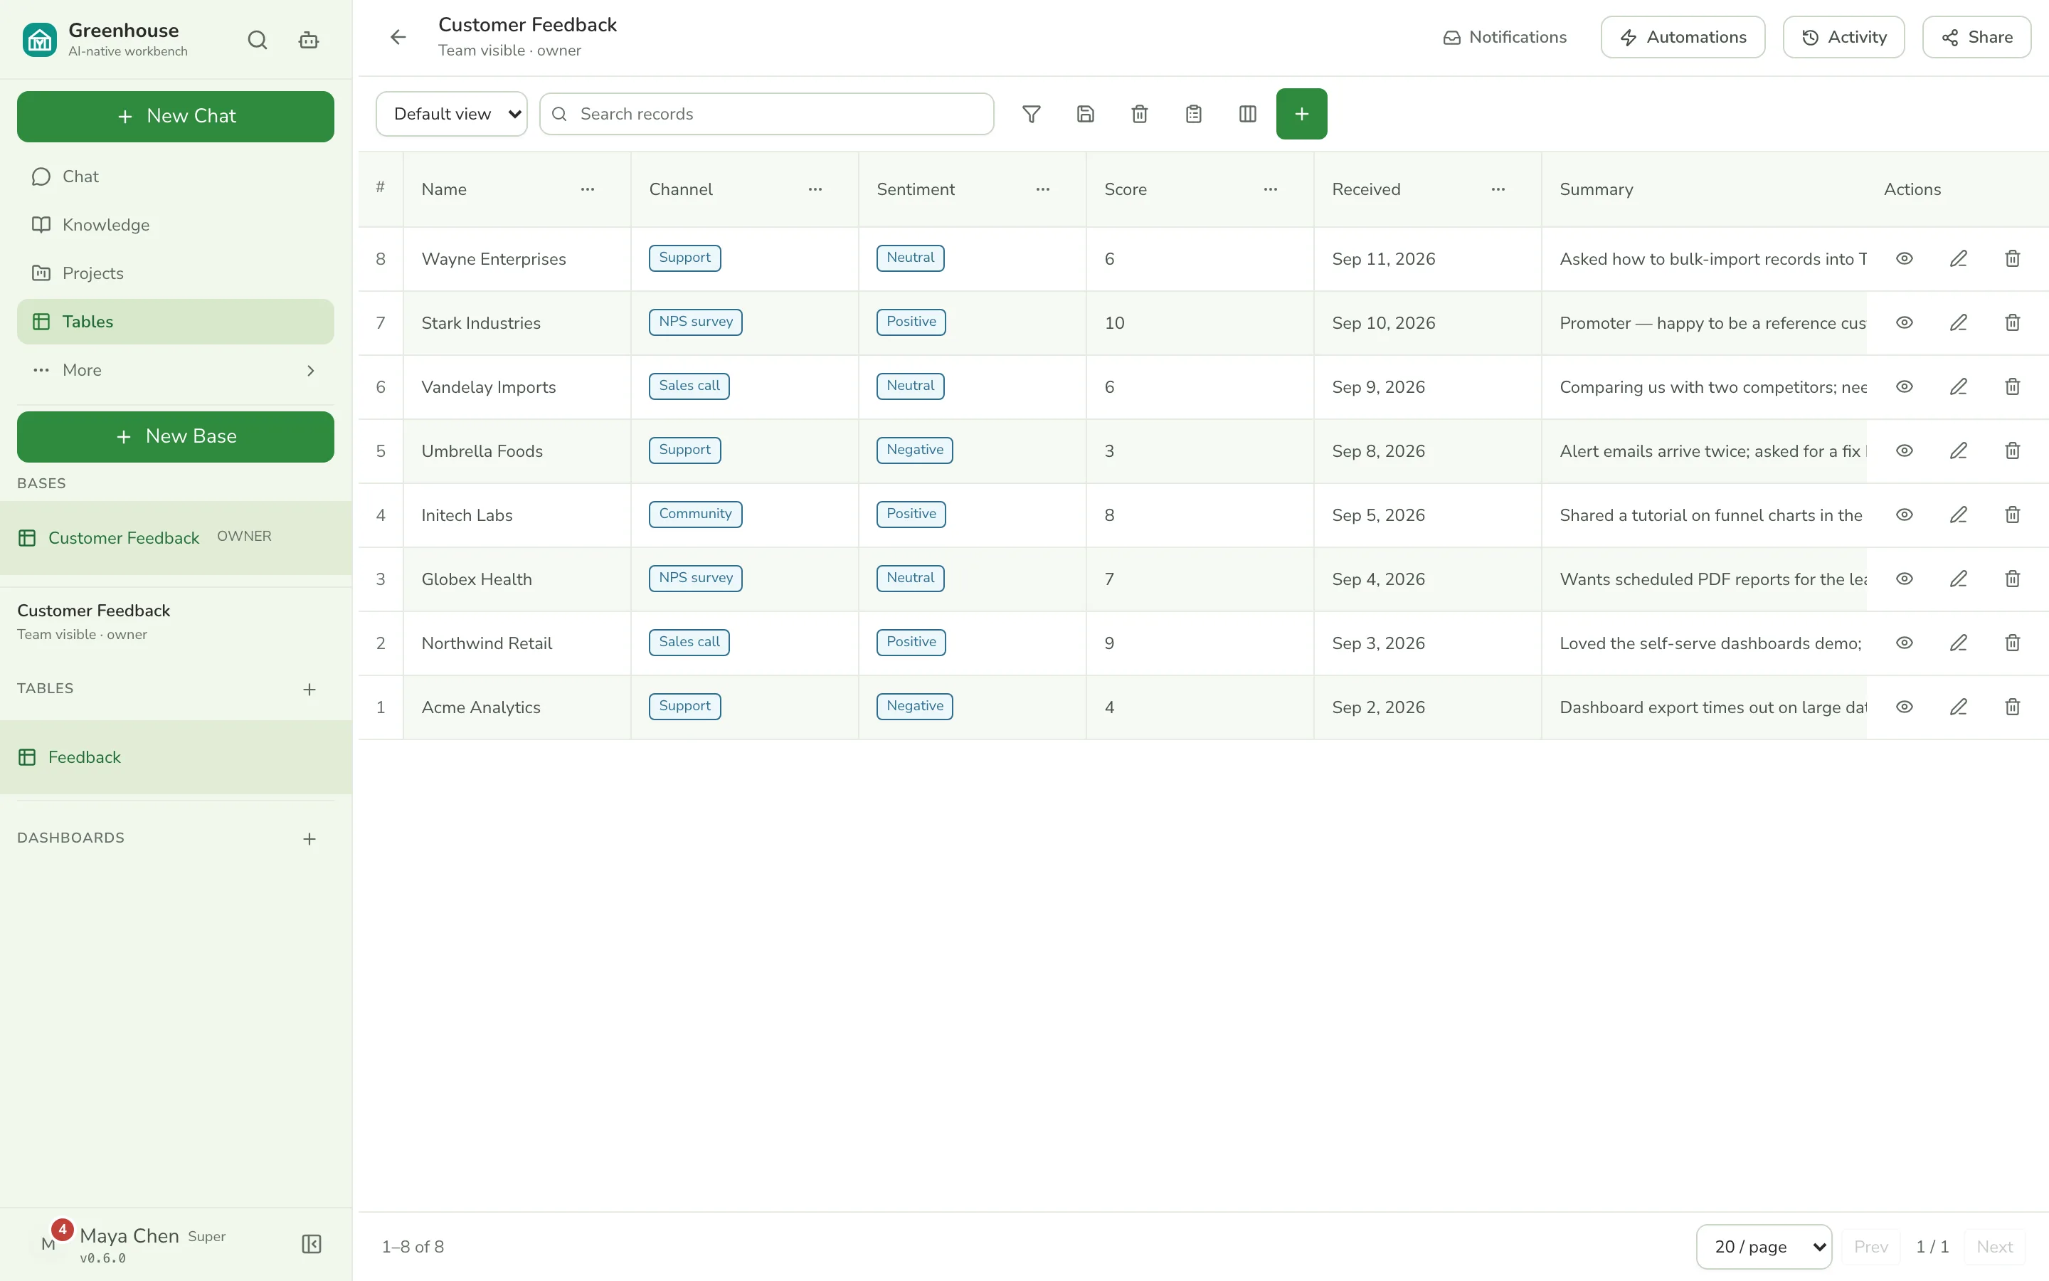This screenshot has height=1281, width=2049.
Task: Open Knowledge in the sidebar navigation
Action: (175, 224)
